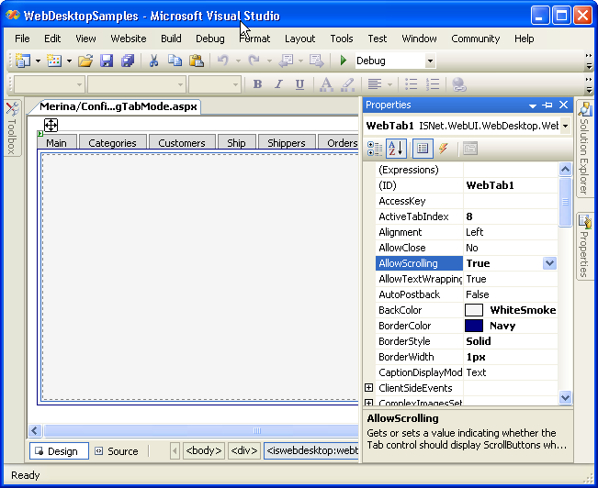Click the <body> tag navigator button
The width and height of the screenshot is (598, 488).
(203, 451)
